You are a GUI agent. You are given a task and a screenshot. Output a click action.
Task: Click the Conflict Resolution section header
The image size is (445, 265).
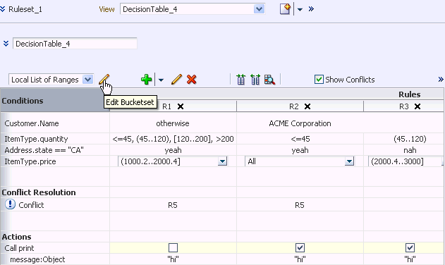[39, 192]
